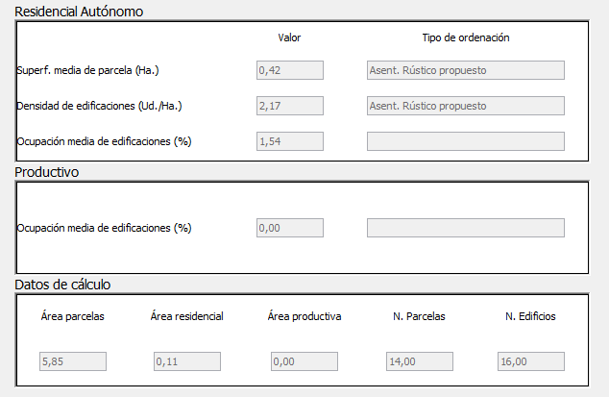Click Tipo de ordenación field for Densidad
This screenshot has height=397, width=609.
[466, 106]
